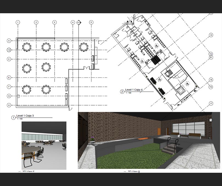The image size is (222, 186).
Task: Select grid bubble 17 on right side
Action: (x=211, y=104)
